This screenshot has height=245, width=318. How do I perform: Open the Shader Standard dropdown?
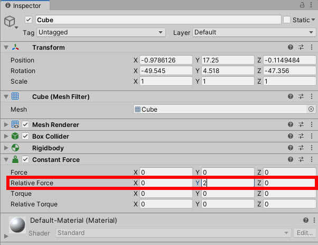(173, 233)
